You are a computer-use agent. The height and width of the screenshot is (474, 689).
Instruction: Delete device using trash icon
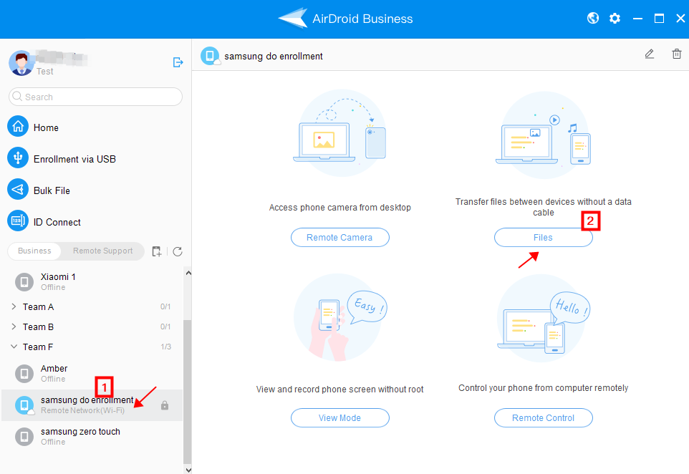coord(676,54)
